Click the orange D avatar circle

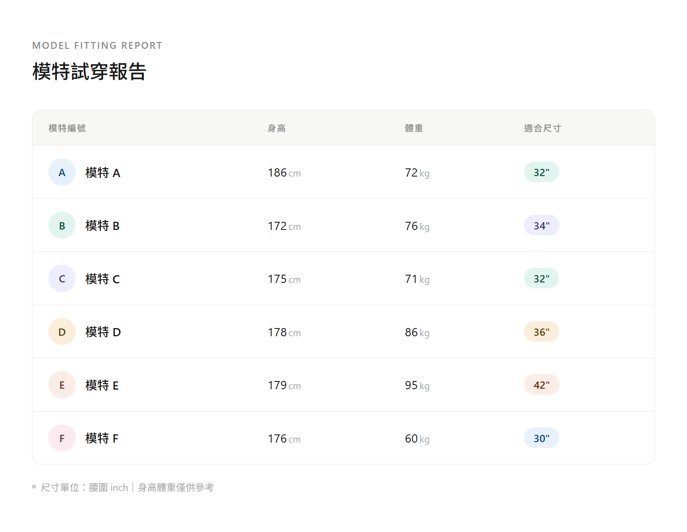pos(62,332)
